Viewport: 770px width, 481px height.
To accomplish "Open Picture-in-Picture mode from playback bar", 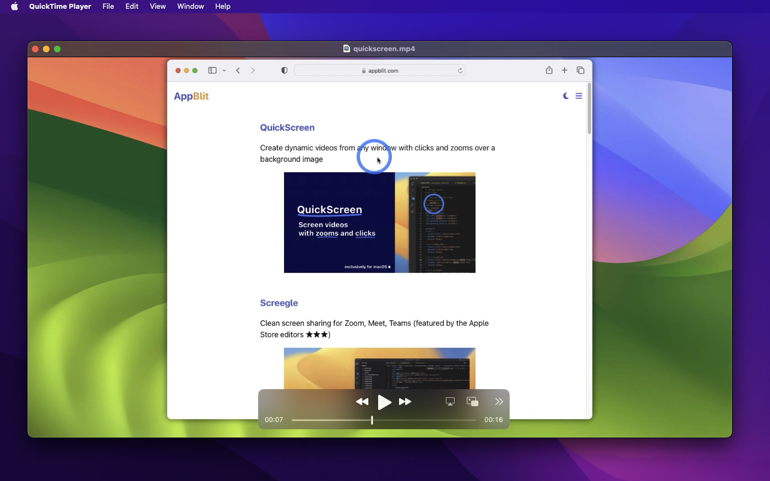I will click(x=472, y=401).
